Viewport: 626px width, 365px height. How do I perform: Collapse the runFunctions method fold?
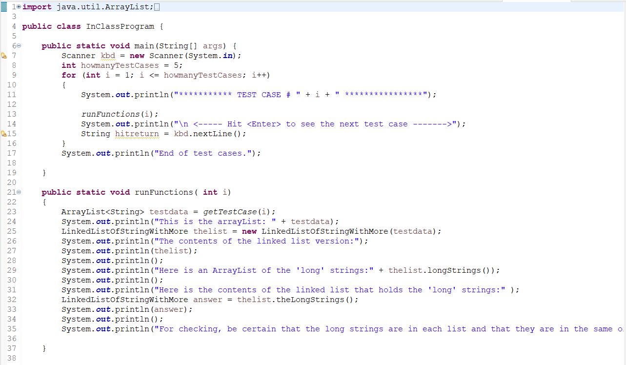tap(18, 192)
